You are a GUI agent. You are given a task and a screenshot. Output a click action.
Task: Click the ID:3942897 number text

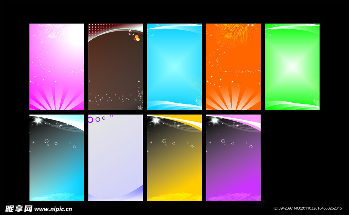(x=283, y=208)
